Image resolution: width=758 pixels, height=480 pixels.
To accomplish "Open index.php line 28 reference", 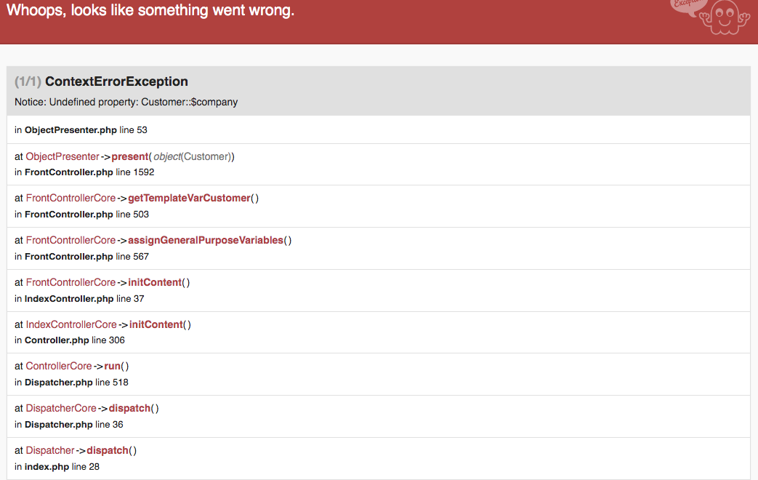I will coord(62,466).
